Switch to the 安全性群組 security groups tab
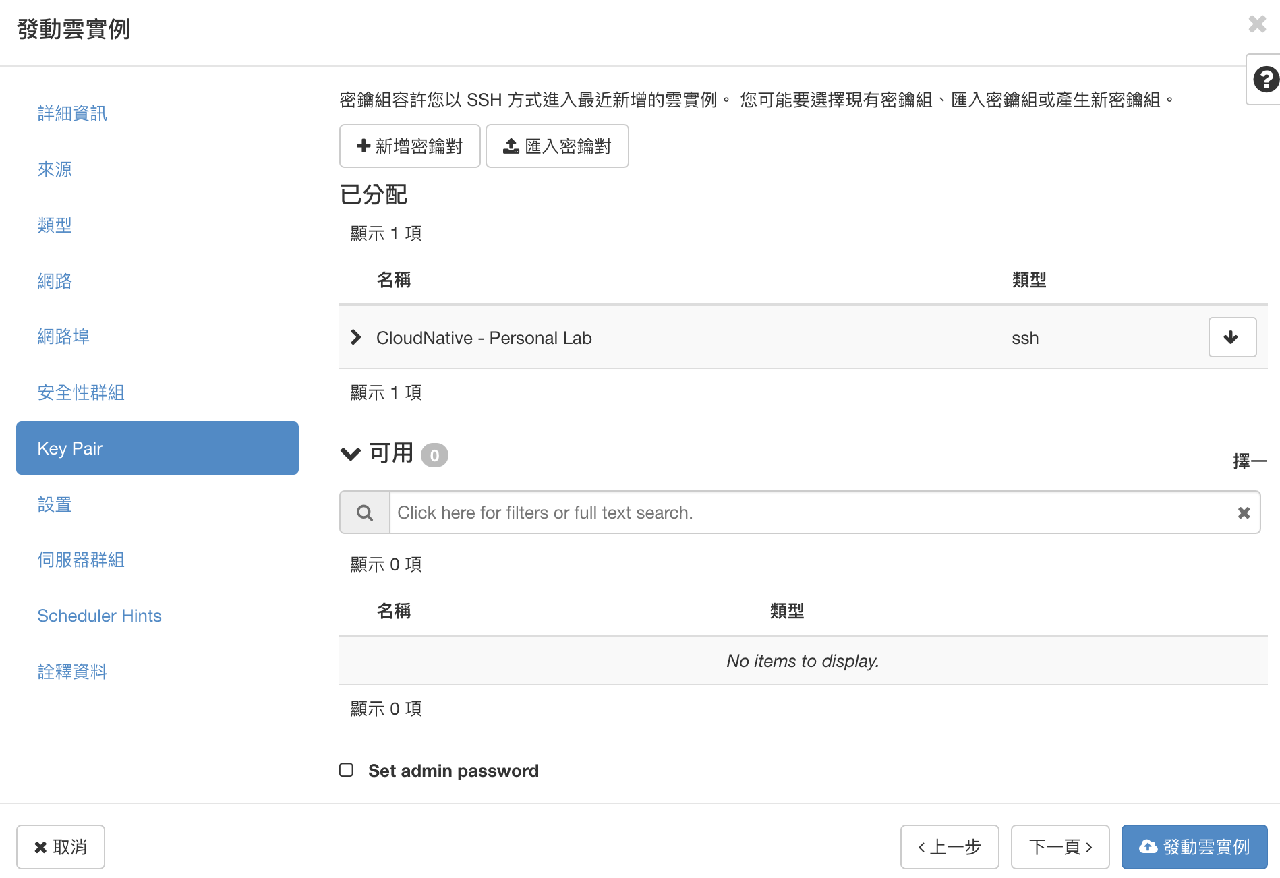1280x878 pixels. coord(81,392)
